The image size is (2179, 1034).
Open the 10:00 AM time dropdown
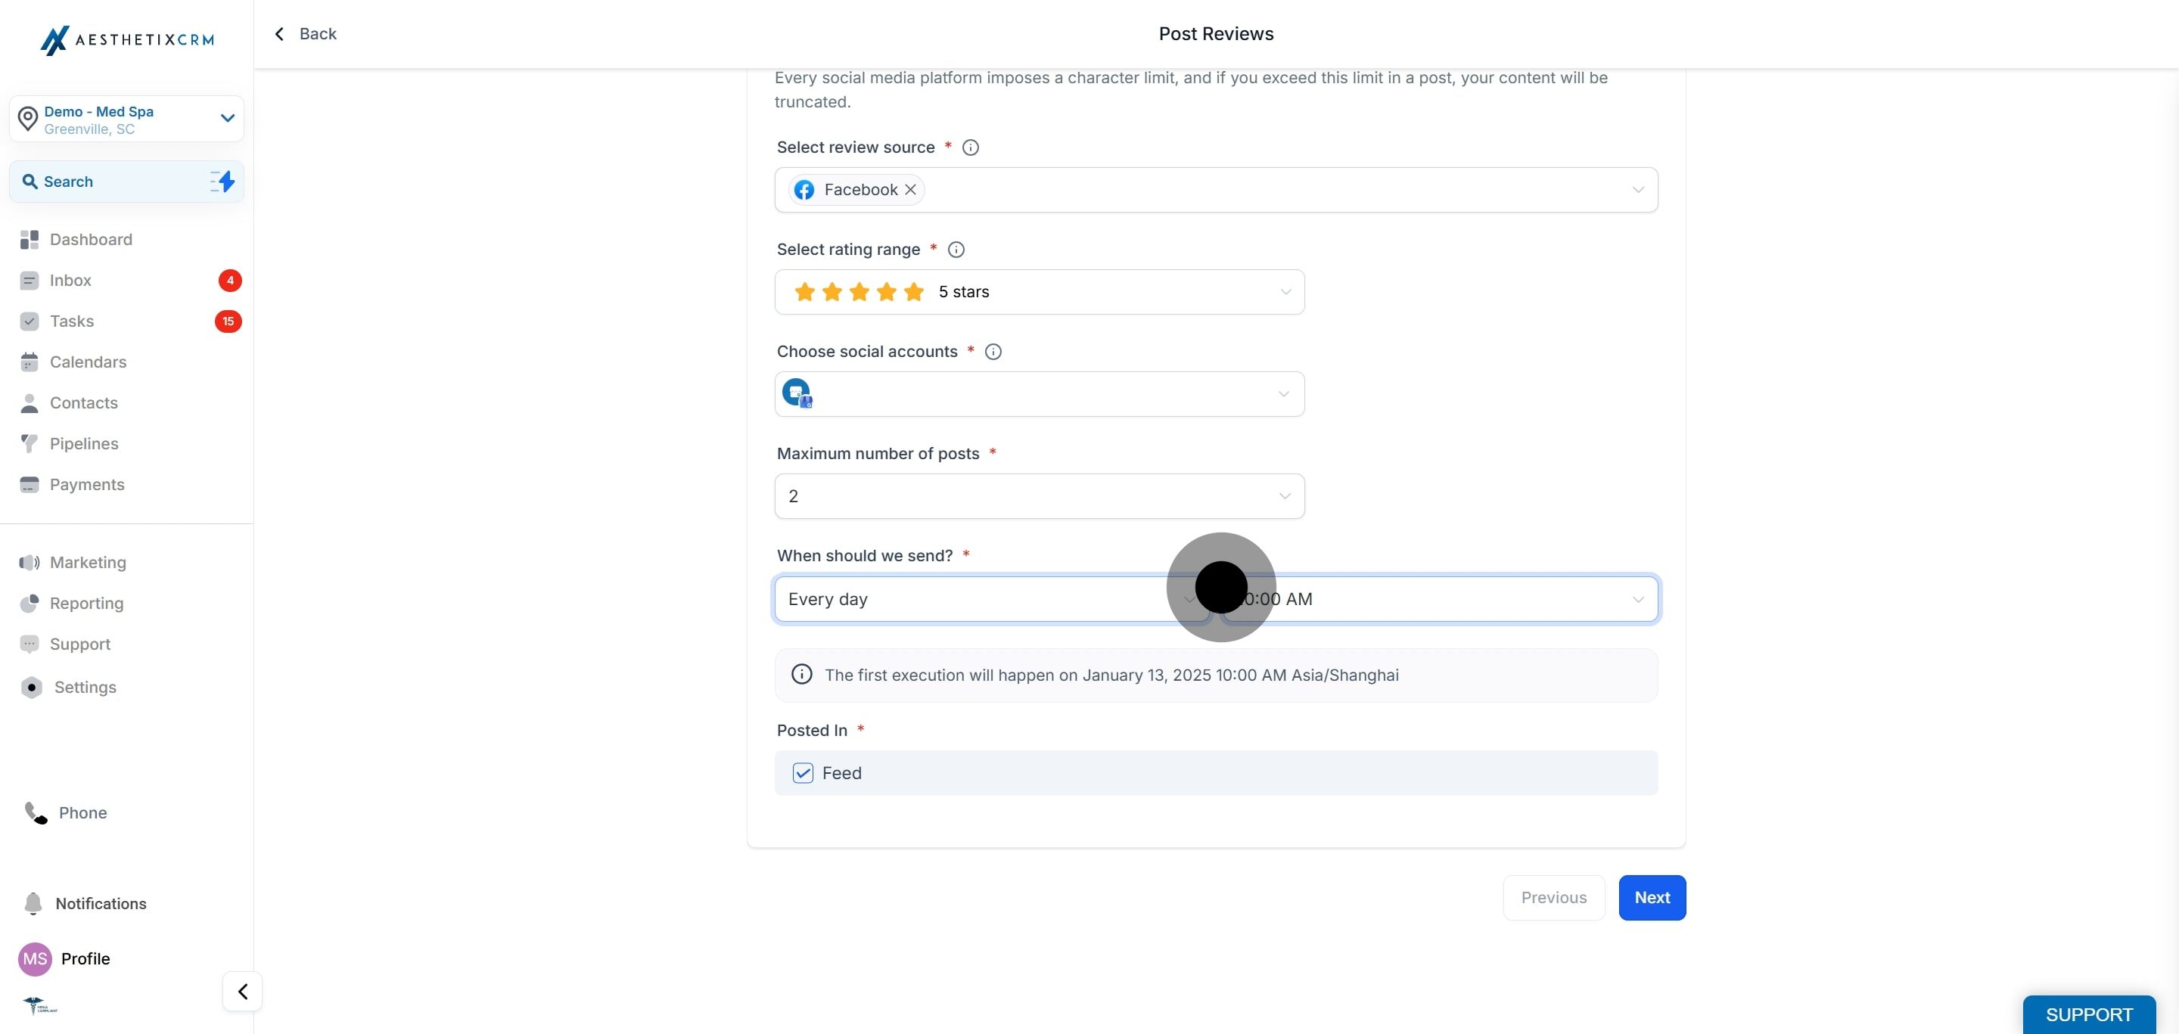(1440, 599)
